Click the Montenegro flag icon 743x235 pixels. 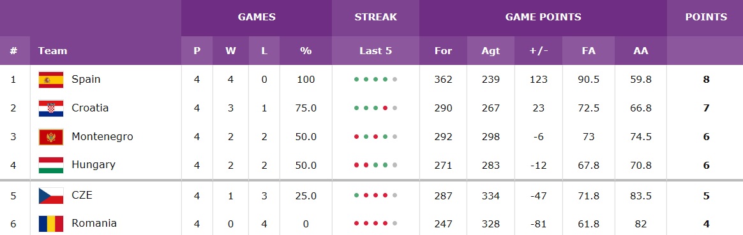pyautogui.click(x=50, y=137)
